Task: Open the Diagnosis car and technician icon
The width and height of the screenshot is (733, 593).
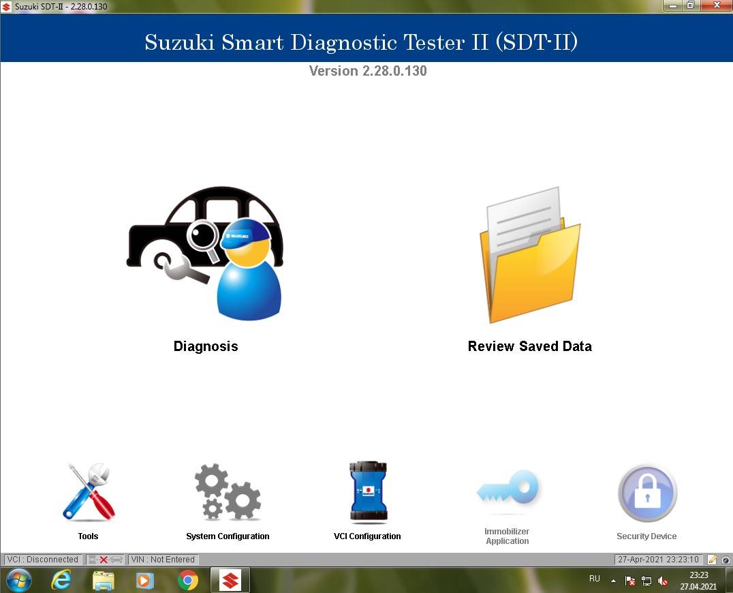Action: coord(205,254)
